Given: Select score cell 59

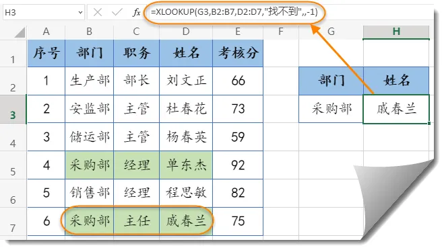Looking at the screenshot, I should [x=238, y=136].
